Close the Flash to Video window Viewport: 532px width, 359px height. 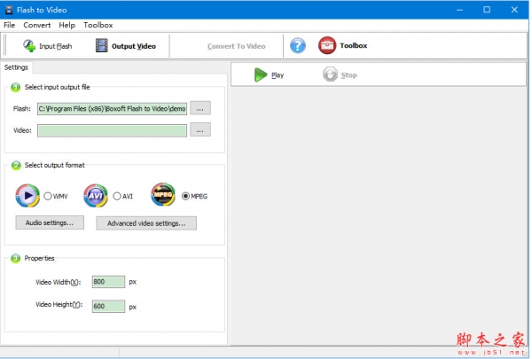click(x=514, y=10)
